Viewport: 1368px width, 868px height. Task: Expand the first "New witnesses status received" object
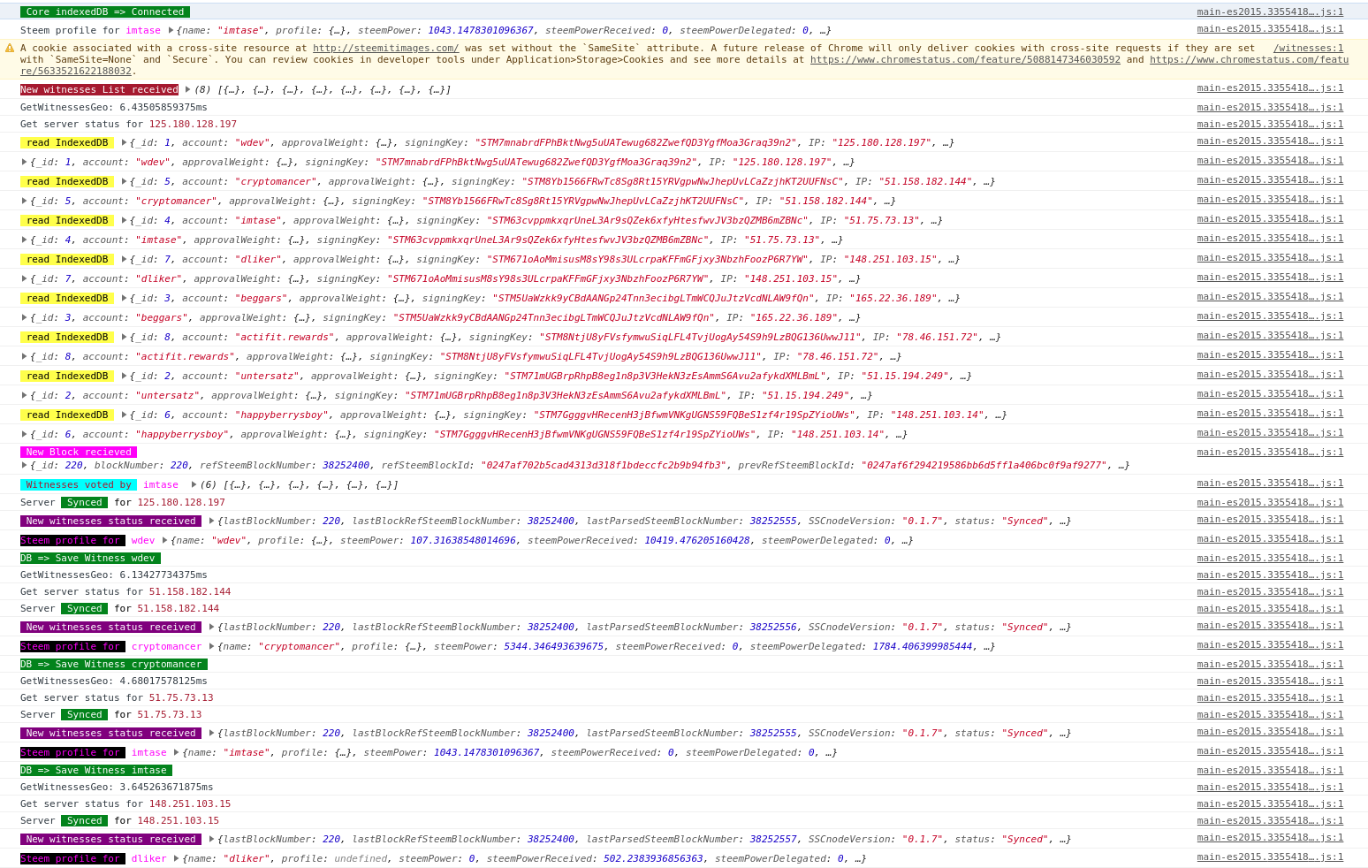[210, 521]
